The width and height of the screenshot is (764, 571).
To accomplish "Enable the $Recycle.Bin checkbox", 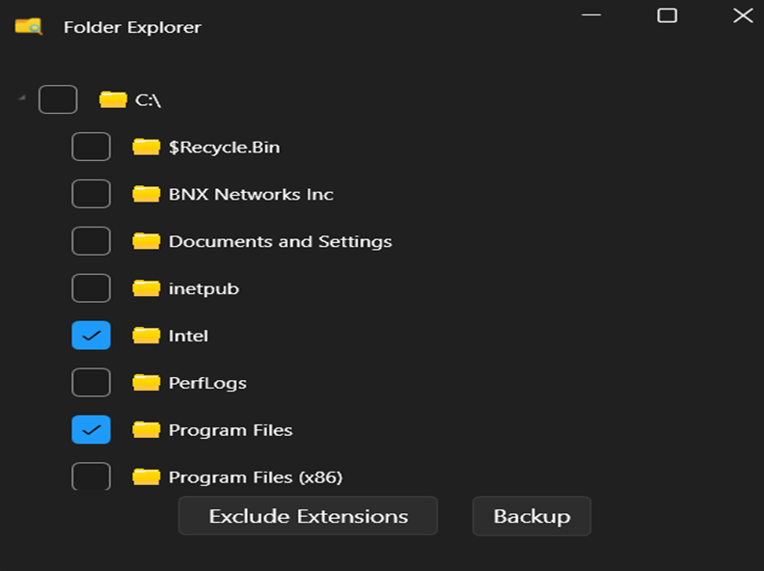I will click(92, 147).
